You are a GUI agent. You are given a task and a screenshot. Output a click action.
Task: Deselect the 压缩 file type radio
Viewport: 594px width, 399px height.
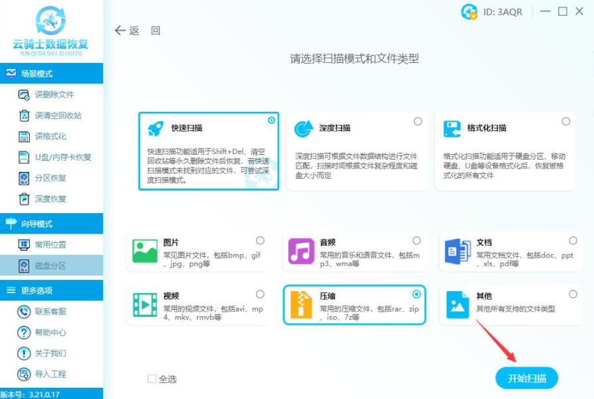[417, 294]
